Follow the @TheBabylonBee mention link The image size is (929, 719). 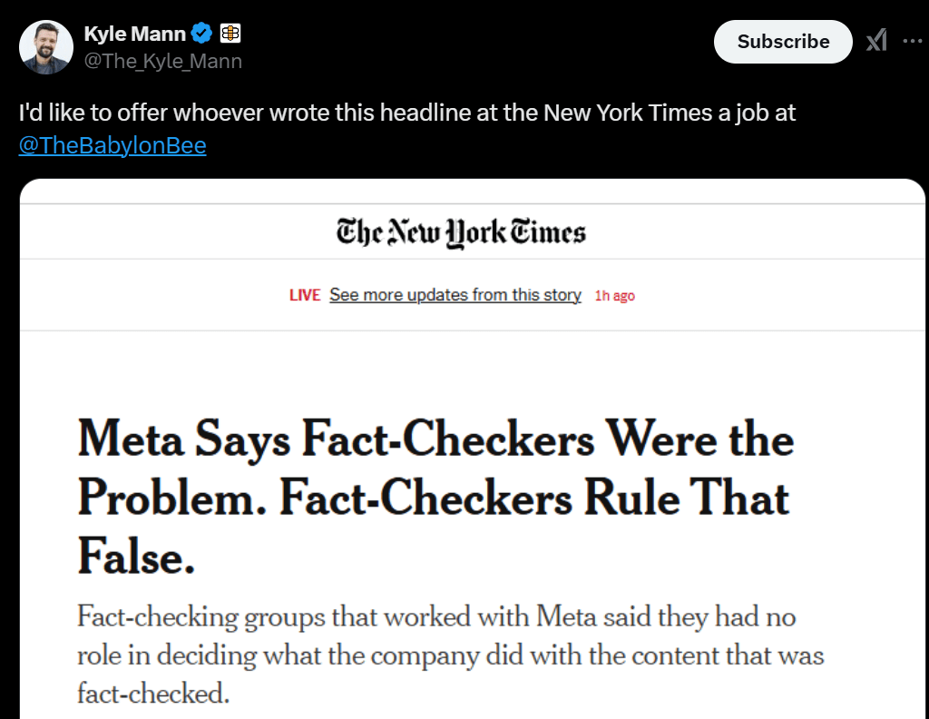point(112,145)
